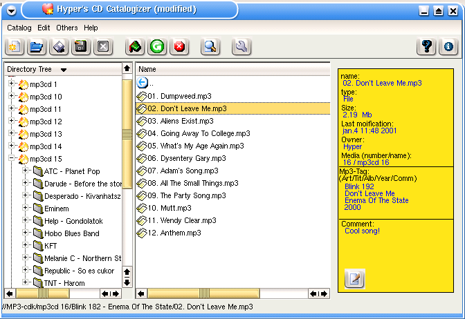Click the file list scroll-right arrow
The height and width of the screenshot is (319, 465).
(324, 293)
